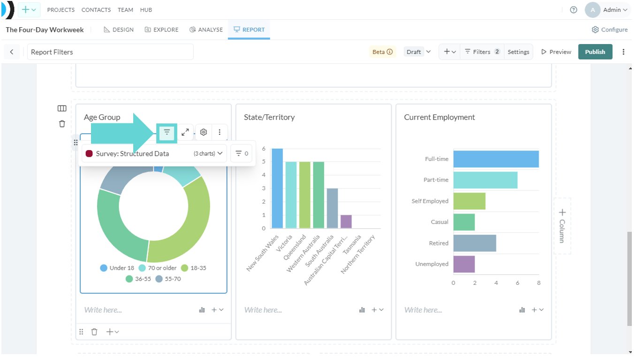Click Write here caption under Current Employment

[x=423, y=310]
